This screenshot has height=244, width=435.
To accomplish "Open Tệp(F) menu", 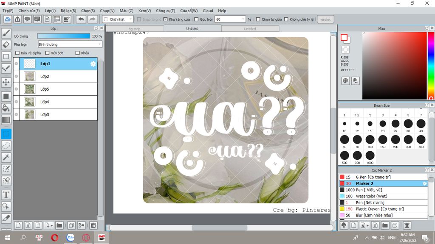I will click(8, 11).
